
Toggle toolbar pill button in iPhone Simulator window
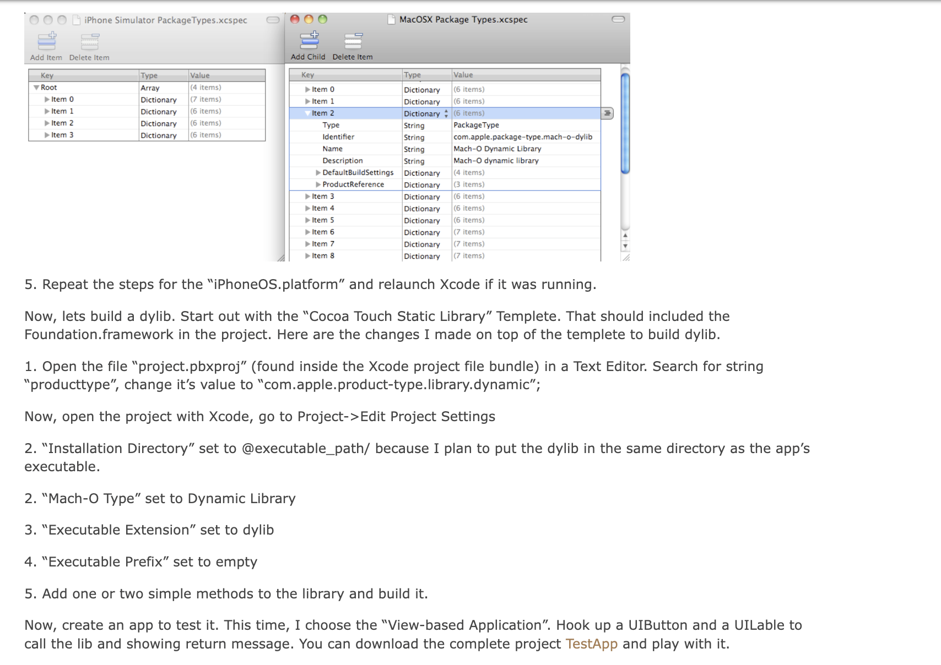[x=273, y=20]
